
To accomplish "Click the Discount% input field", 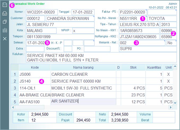I will click(x=68, y=49).
